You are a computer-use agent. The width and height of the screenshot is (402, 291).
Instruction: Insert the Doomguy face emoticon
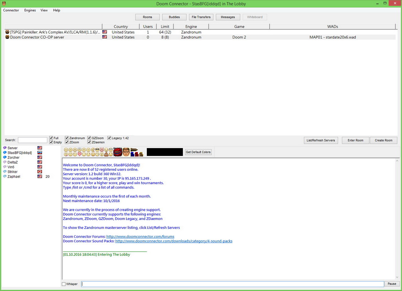tap(126, 152)
